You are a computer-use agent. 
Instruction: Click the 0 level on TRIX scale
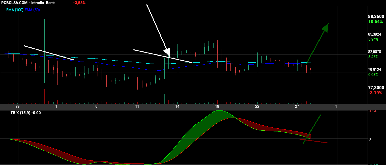pos(370,139)
